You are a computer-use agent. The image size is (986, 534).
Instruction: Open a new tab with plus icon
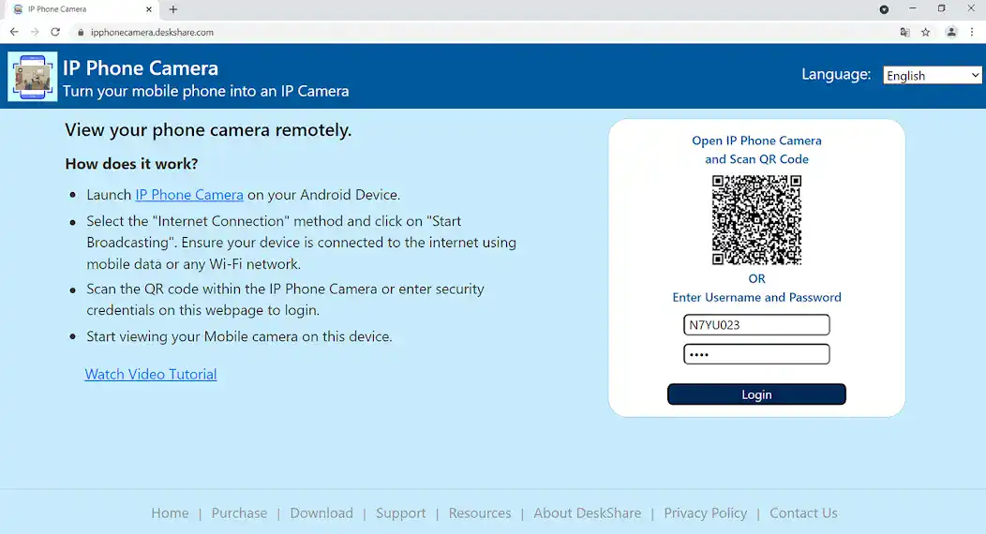point(173,9)
